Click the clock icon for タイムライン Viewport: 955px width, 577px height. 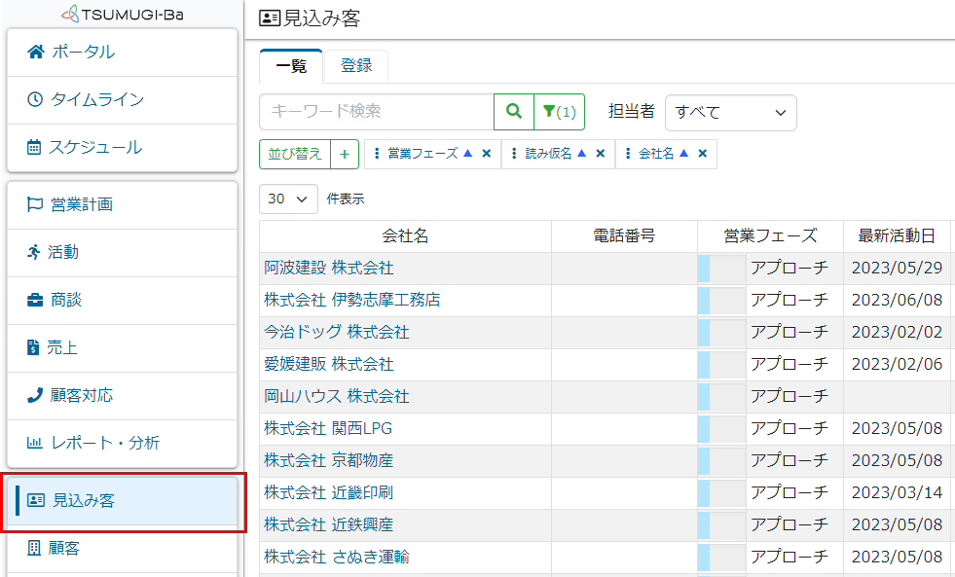click(35, 99)
